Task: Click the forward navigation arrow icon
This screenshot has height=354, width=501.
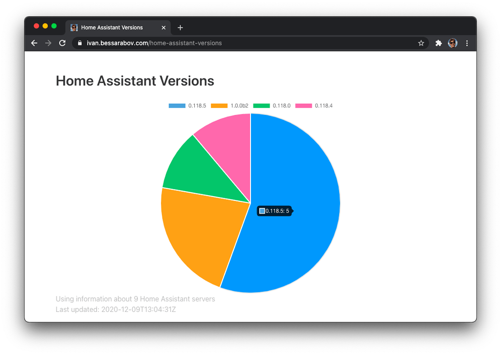Action: (x=48, y=43)
